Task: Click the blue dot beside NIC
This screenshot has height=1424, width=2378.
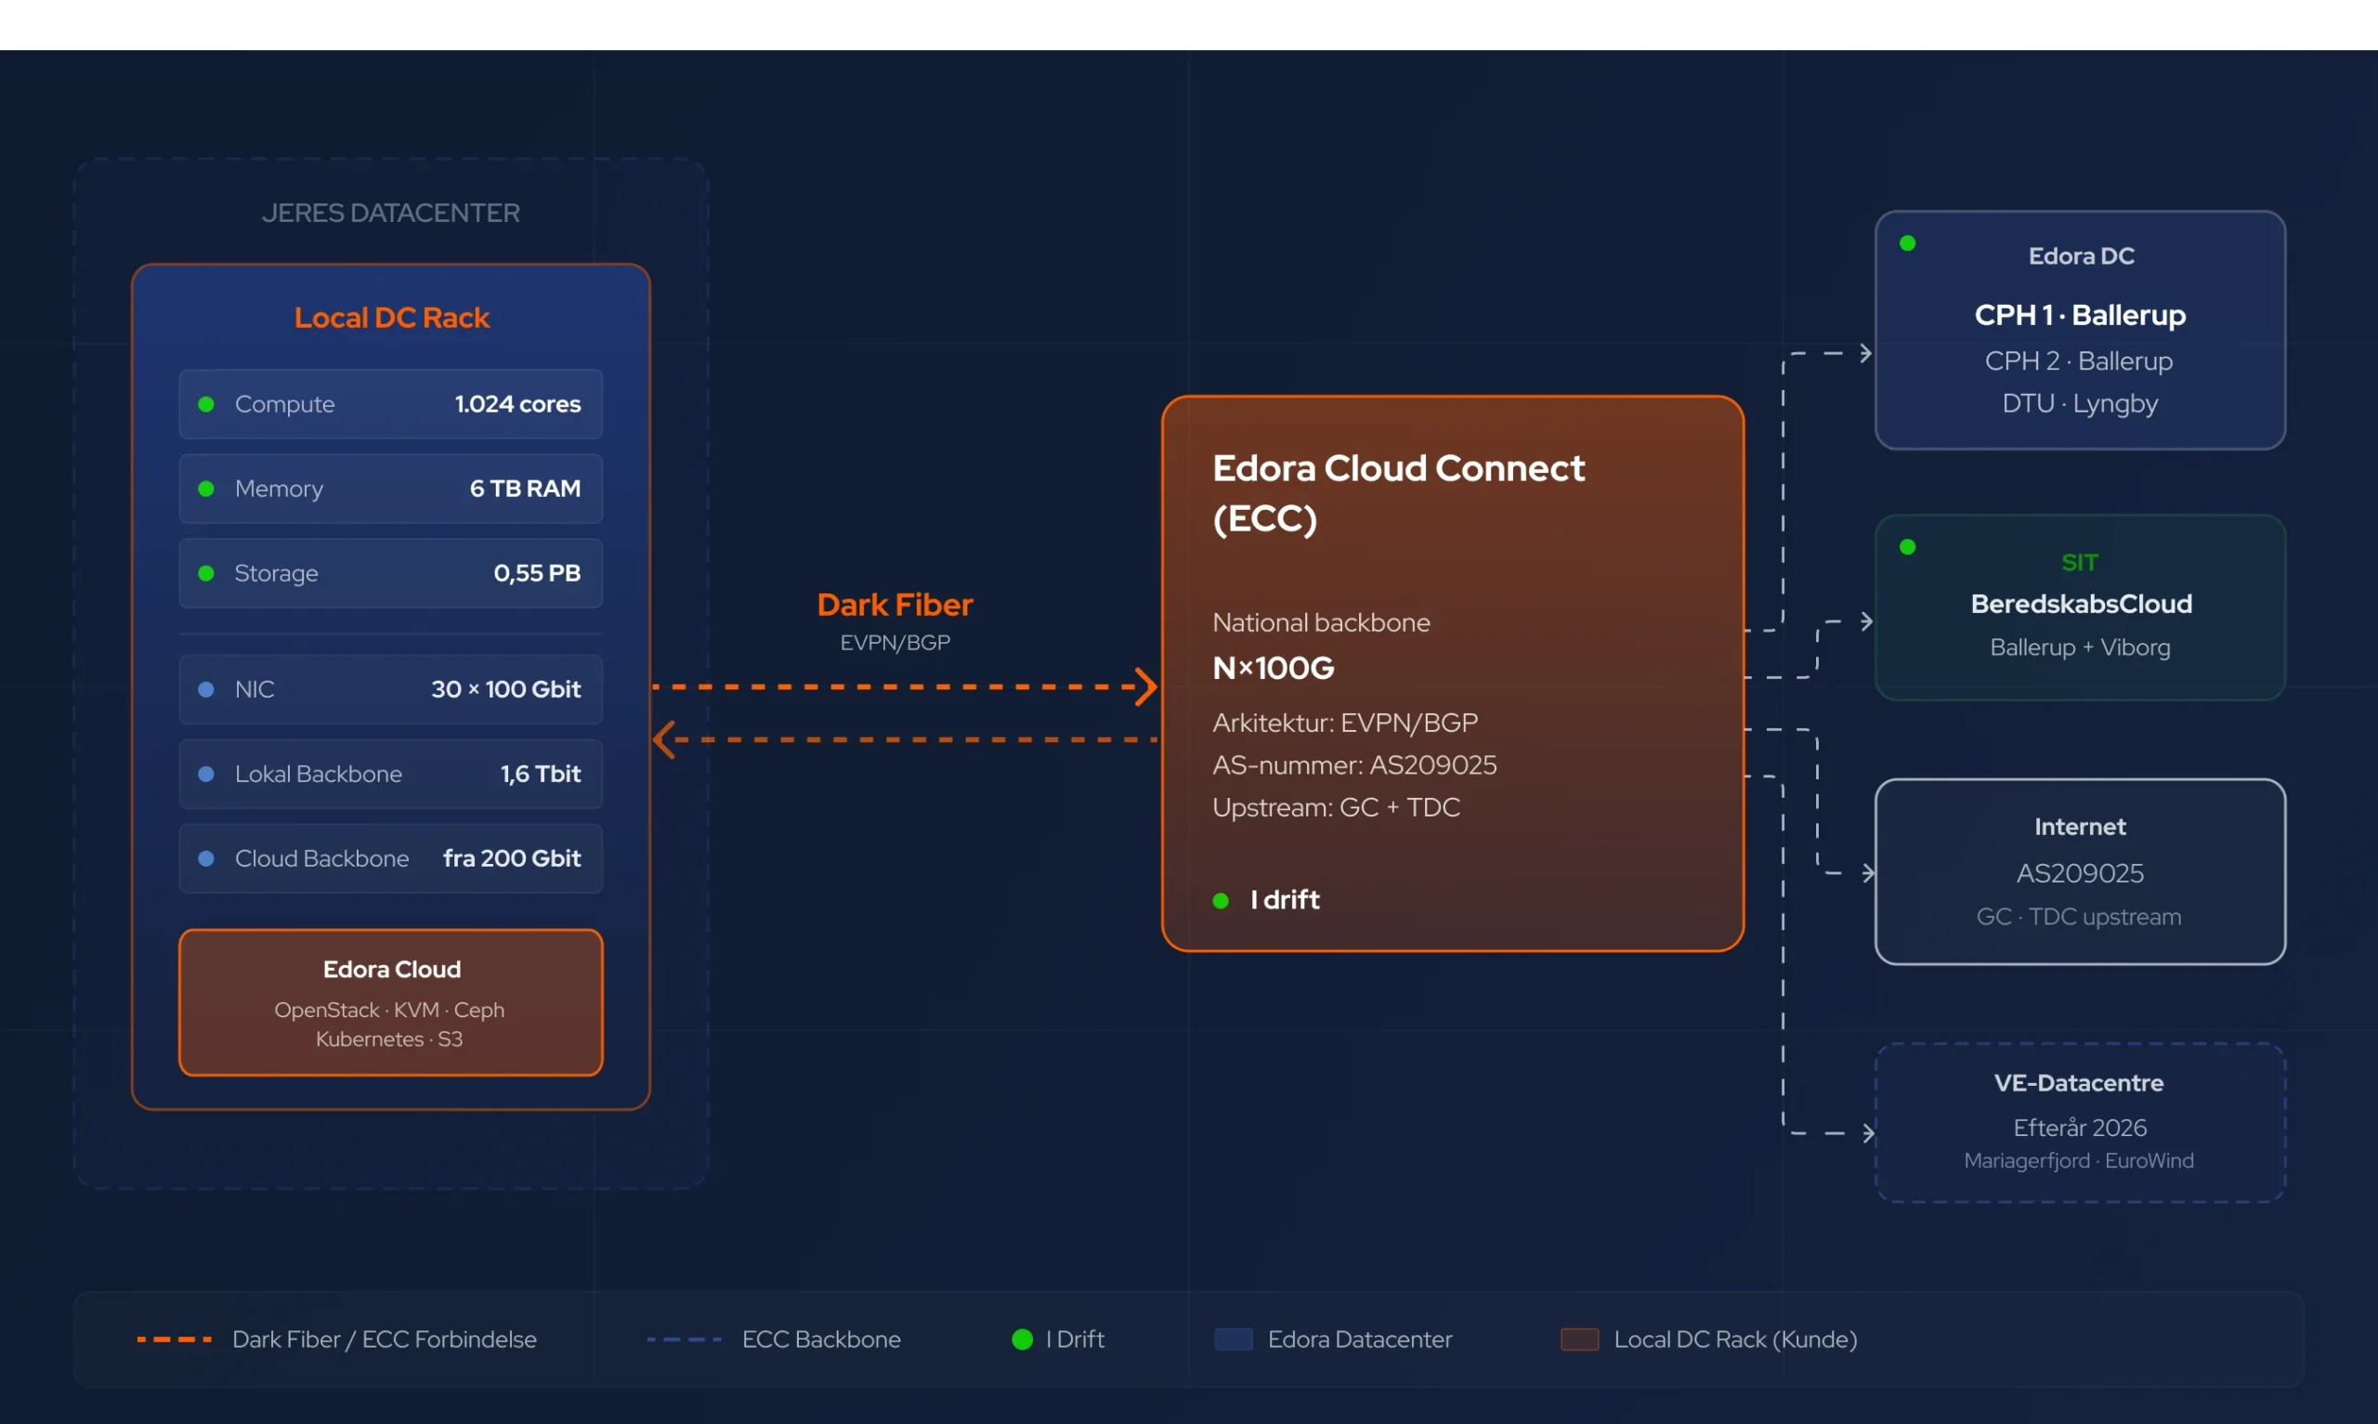Action: tap(205, 689)
